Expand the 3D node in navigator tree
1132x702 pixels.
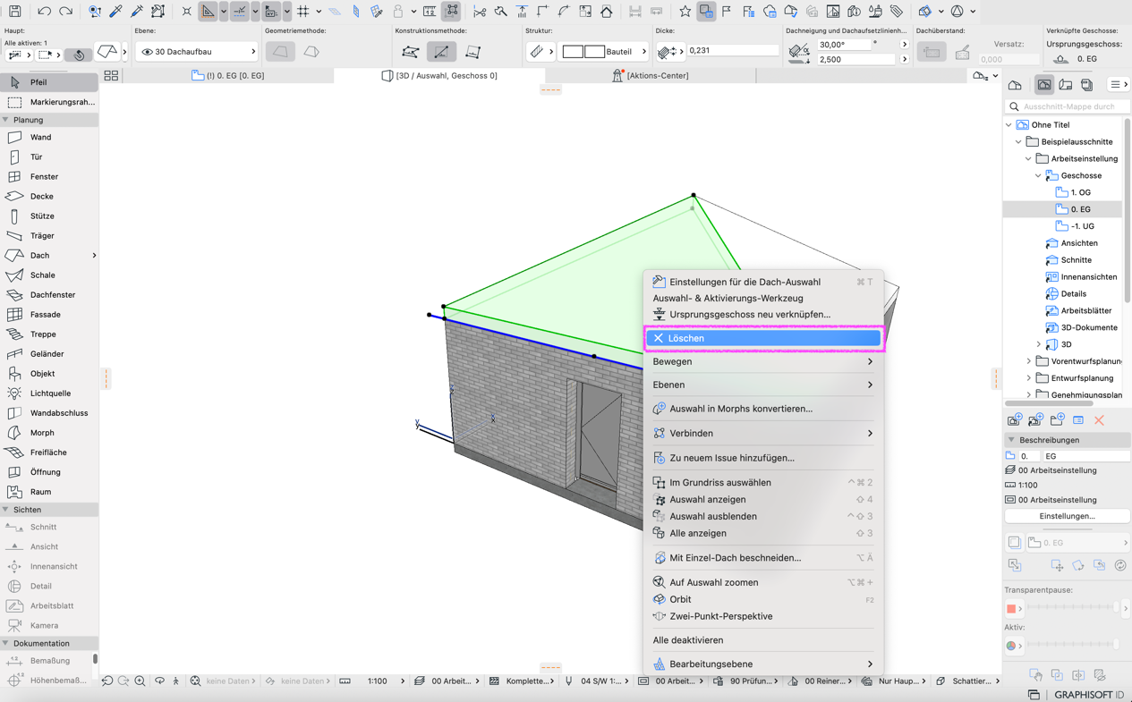pyautogui.click(x=1039, y=344)
